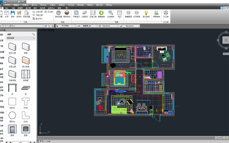The height and width of the screenshot is (143, 229).
Task: Open the 尺寸字体 text style dropdown
Action: (68, 26)
